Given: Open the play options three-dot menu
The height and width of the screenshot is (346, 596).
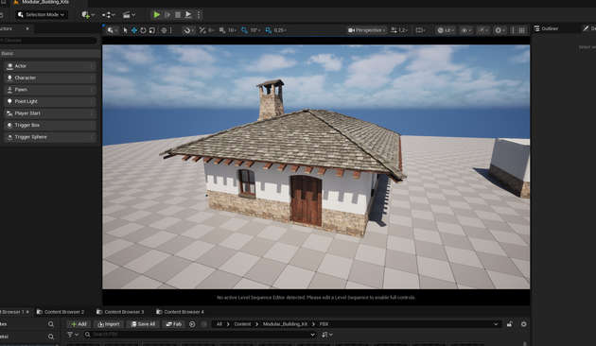Looking at the screenshot, I should 199,15.
